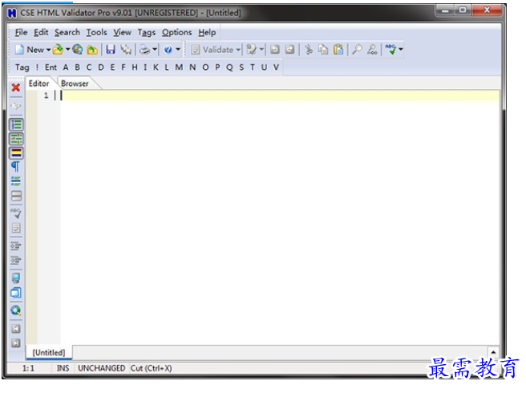Switch to the Browser tab
The image size is (526, 393).
[75, 83]
